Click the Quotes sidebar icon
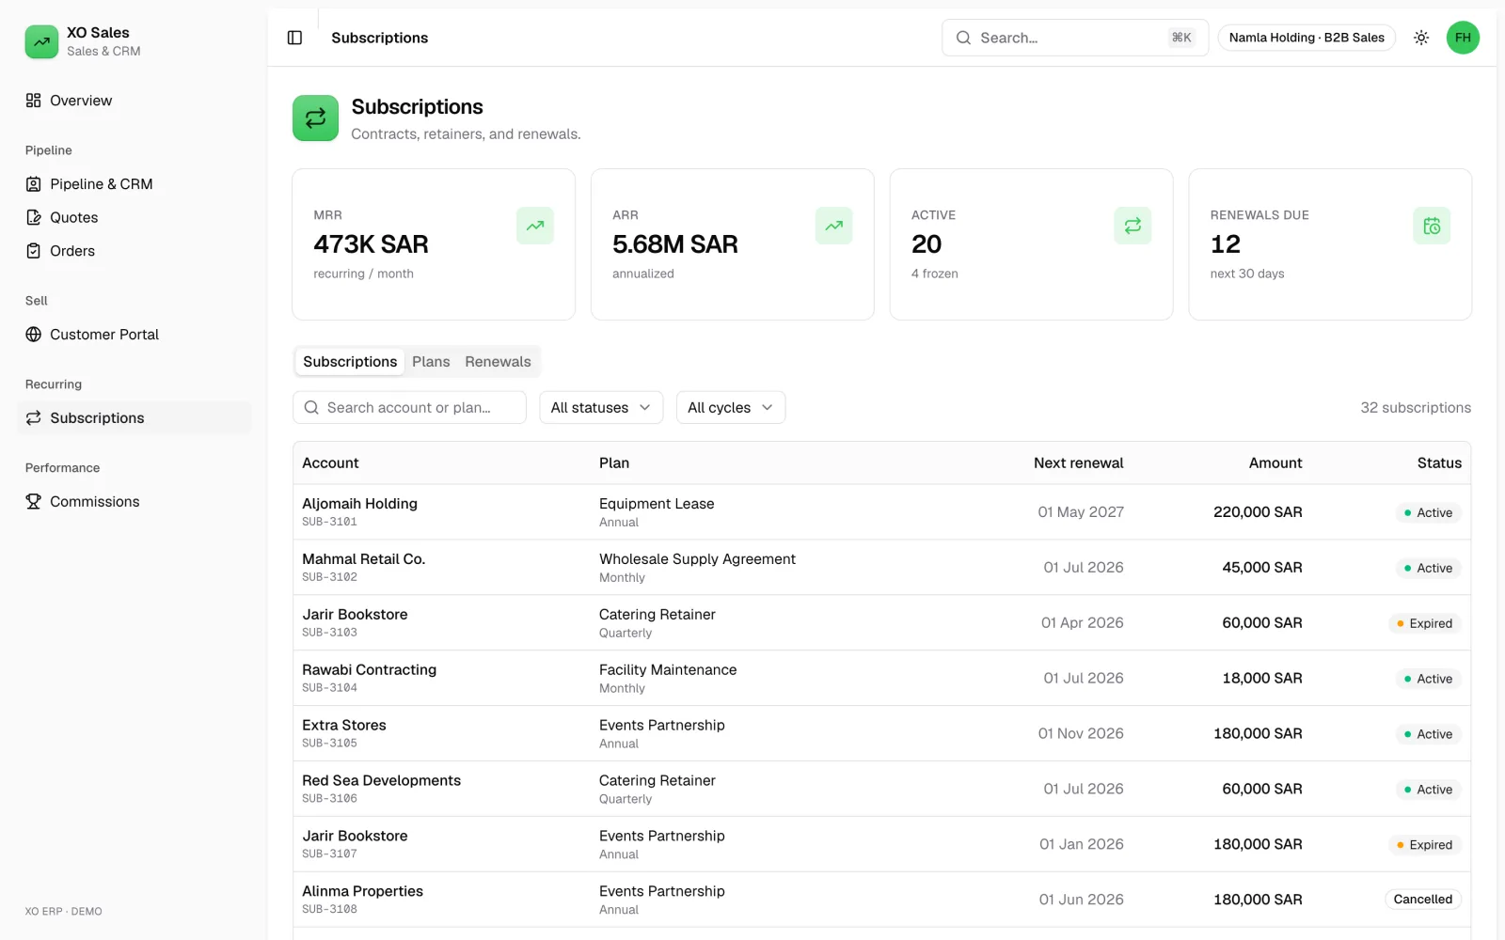 34,217
